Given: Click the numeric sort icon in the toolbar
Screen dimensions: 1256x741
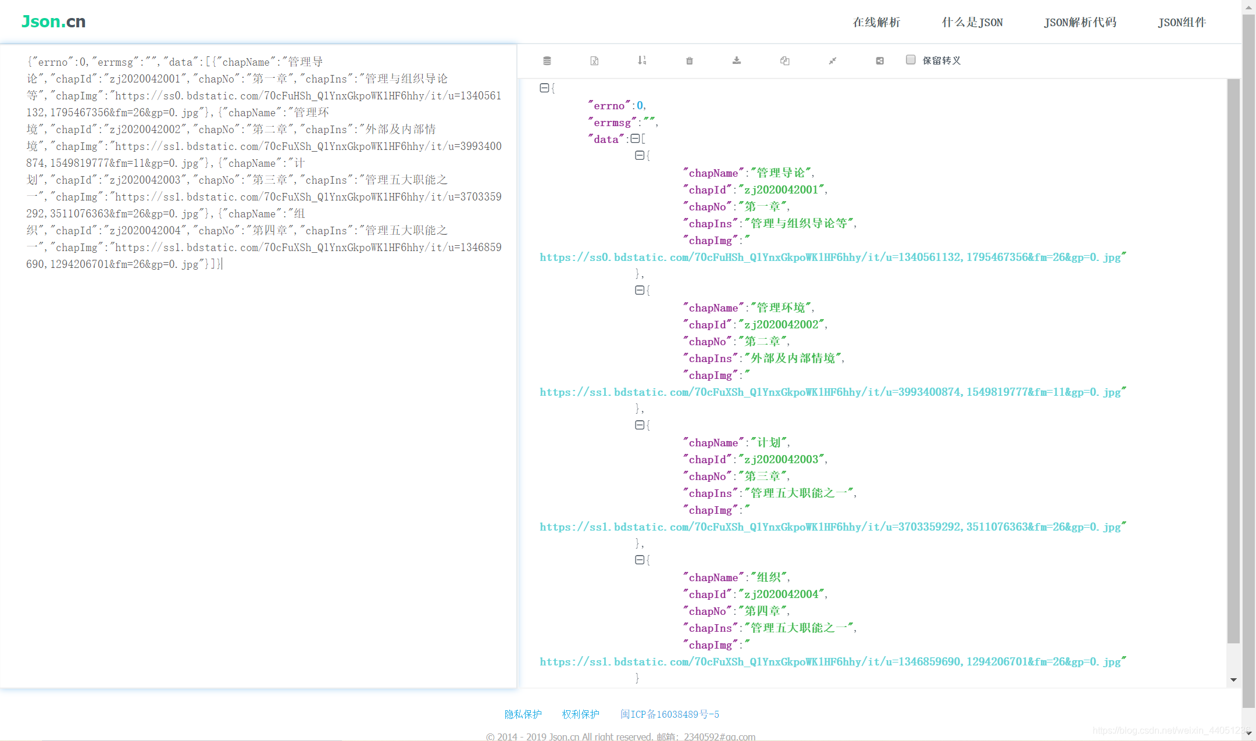Looking at the screenshot, I should click(642, 60).
